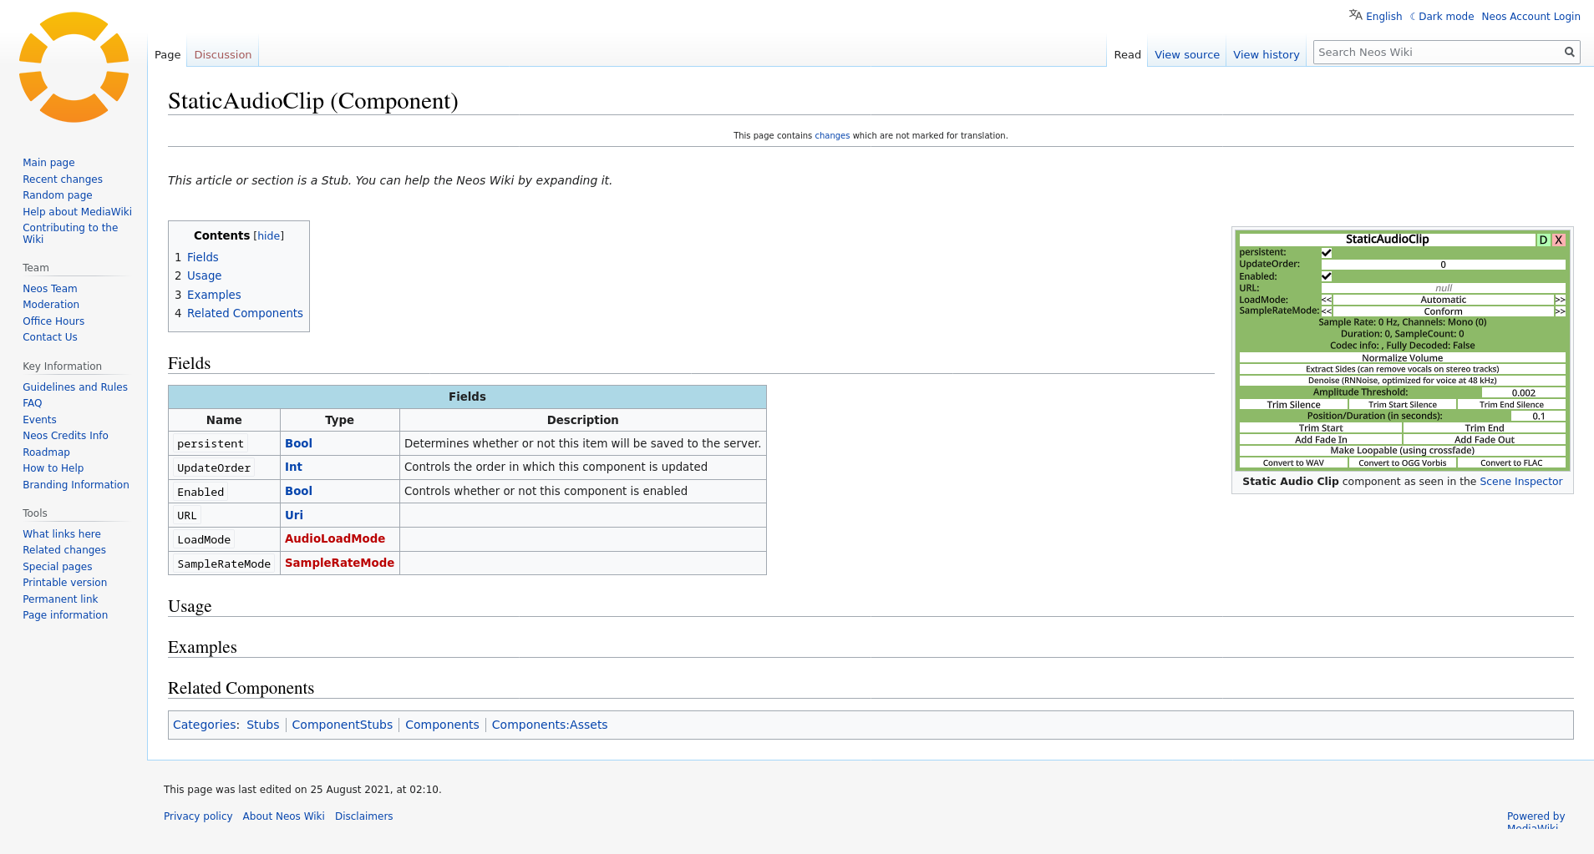The height and width of the screenshot is (854, 1594).
Task: Open the AudioLoadMode type link
Action: [x=335, y=539]
